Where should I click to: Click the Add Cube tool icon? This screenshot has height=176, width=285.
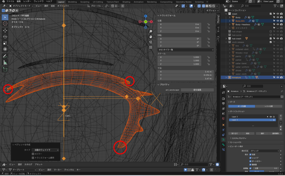[x=5, y=69]
